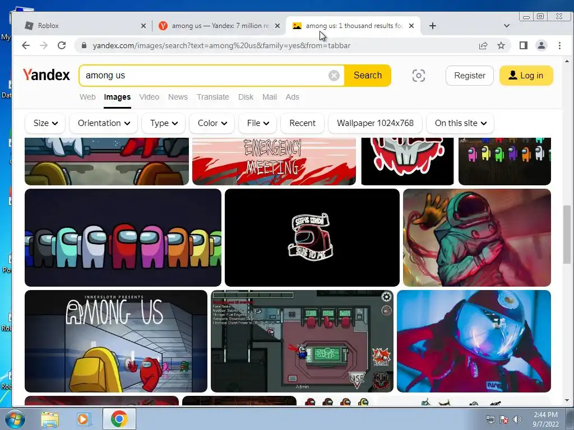The height and width of the screenshot is (430, 574).
Task: Expand the Color filter dropdown
Action: tap(212, 123)
